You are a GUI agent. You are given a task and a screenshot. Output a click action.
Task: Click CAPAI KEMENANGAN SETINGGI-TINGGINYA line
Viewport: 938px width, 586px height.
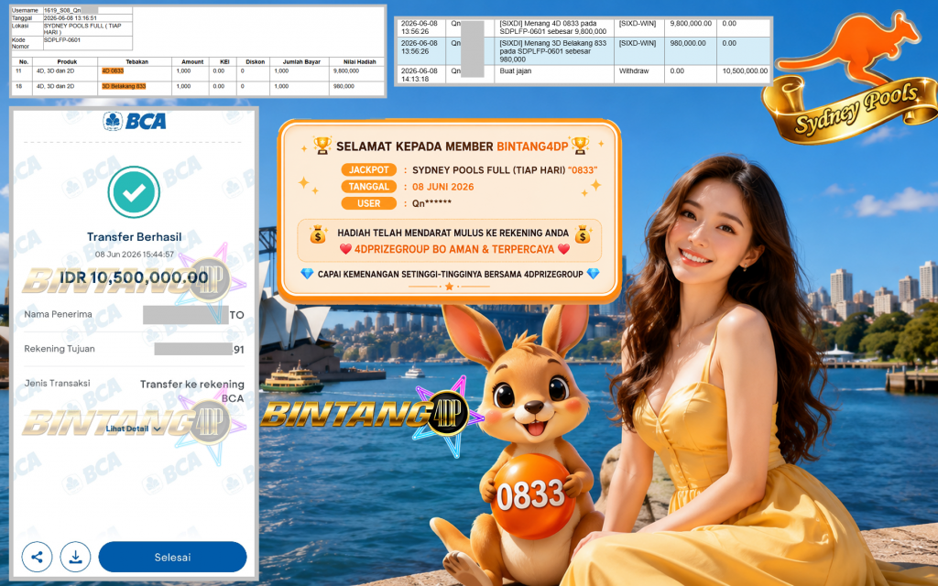tap(450, 274)
